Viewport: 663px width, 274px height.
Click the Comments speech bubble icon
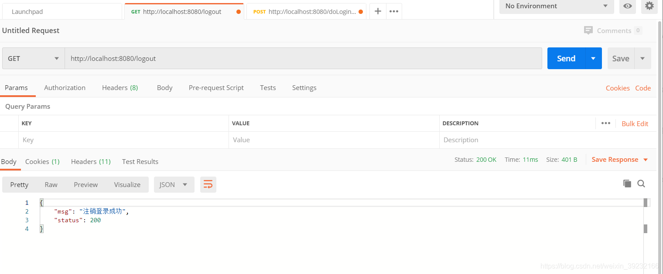(588, 30)
